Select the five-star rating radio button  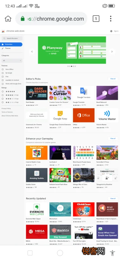click(x=3, y=92)
